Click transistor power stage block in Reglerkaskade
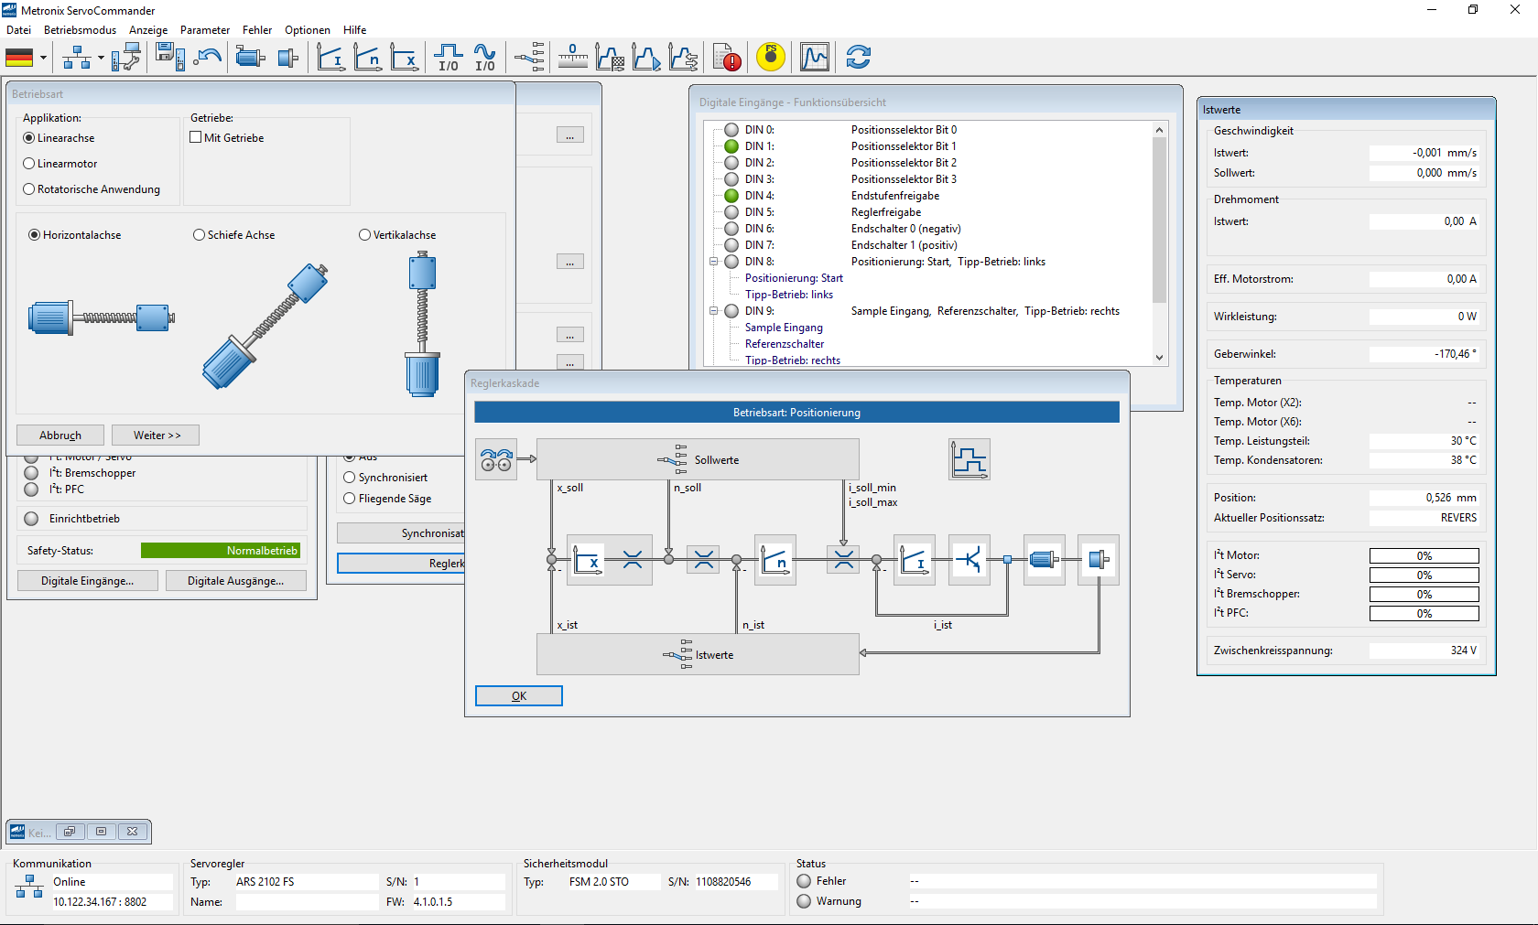The image size is (1538, 925). [969, 559]
